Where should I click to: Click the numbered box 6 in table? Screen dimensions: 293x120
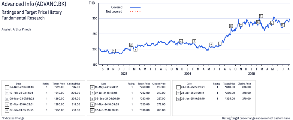click(x=92, y=87)
